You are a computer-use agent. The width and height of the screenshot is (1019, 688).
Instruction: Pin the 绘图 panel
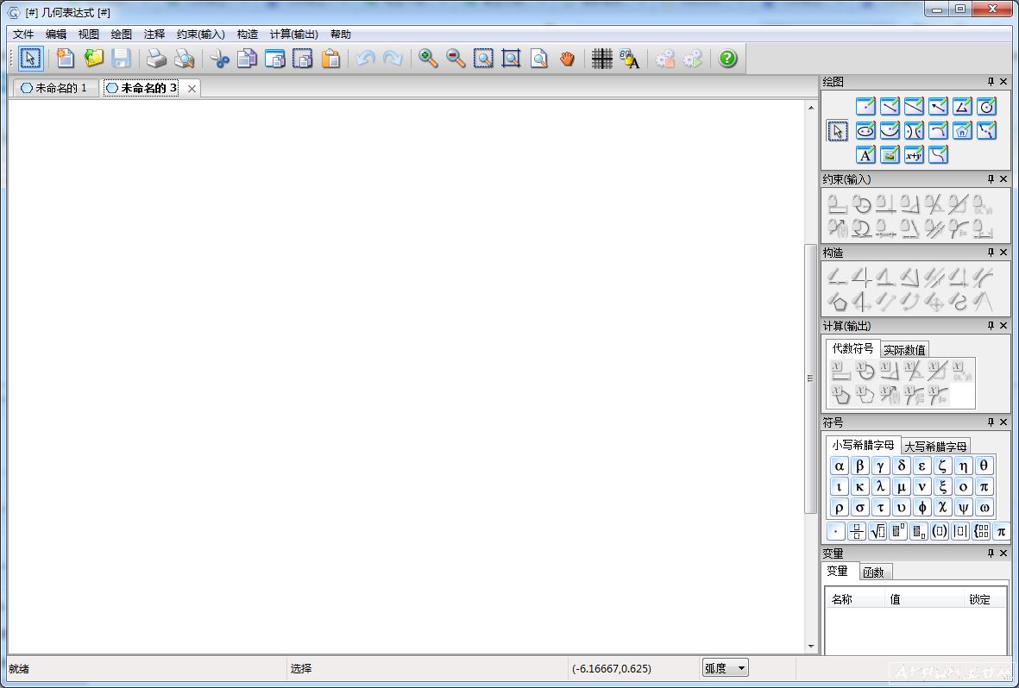point(991,82)
